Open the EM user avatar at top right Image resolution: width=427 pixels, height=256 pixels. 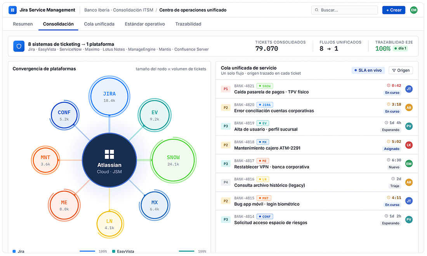[413, 10]
